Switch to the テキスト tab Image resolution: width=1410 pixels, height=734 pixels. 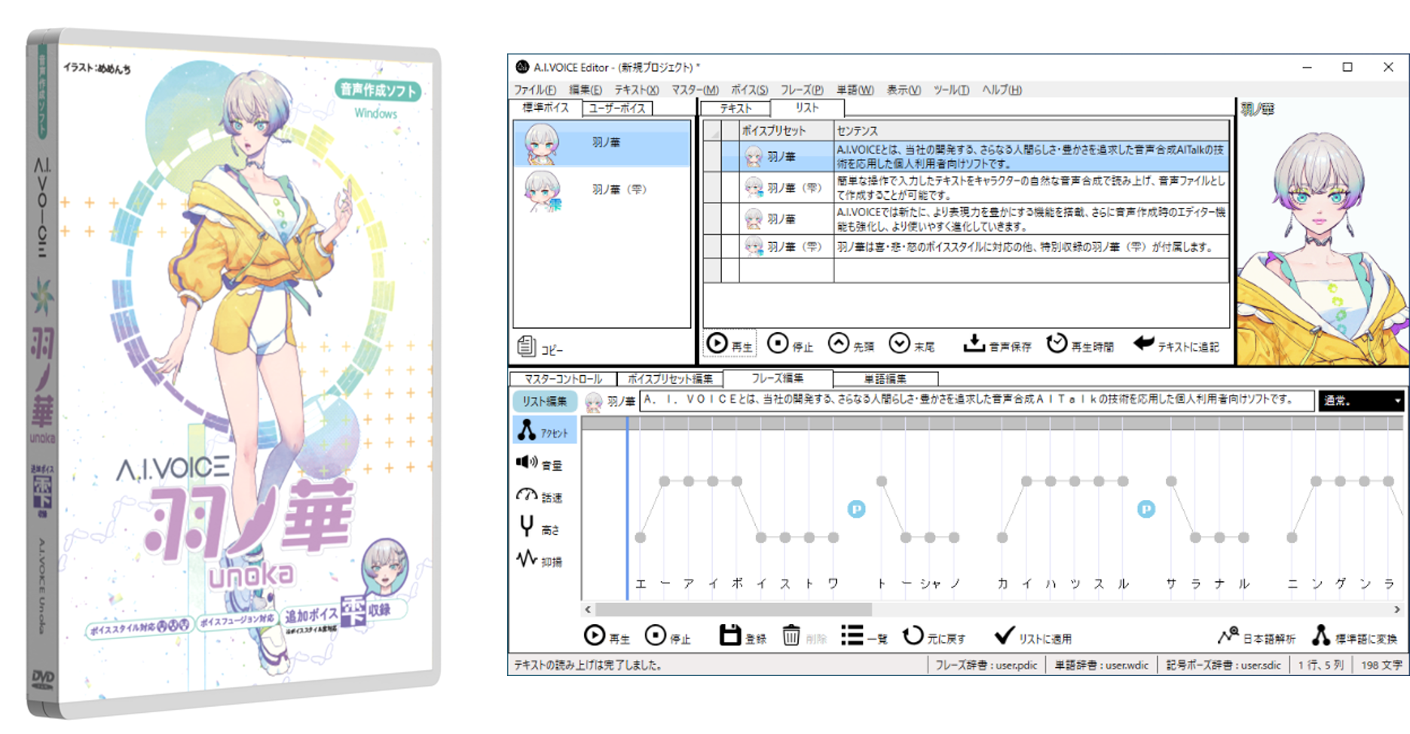pyautogui.click(x=735, y=108)
